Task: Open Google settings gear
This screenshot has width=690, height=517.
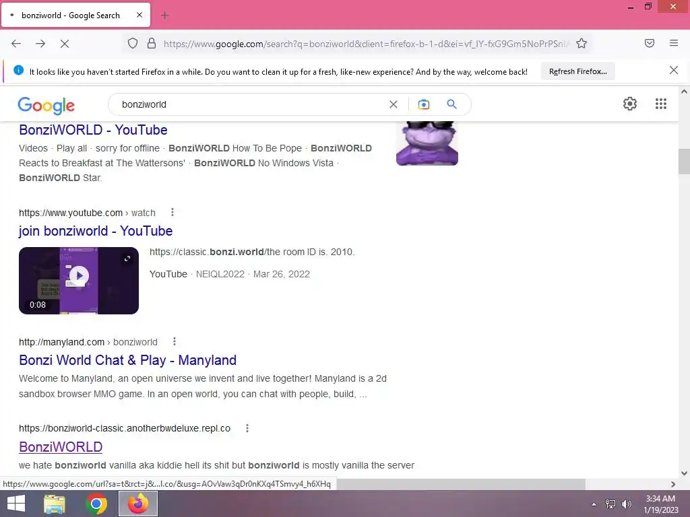Action: point(630,104)
